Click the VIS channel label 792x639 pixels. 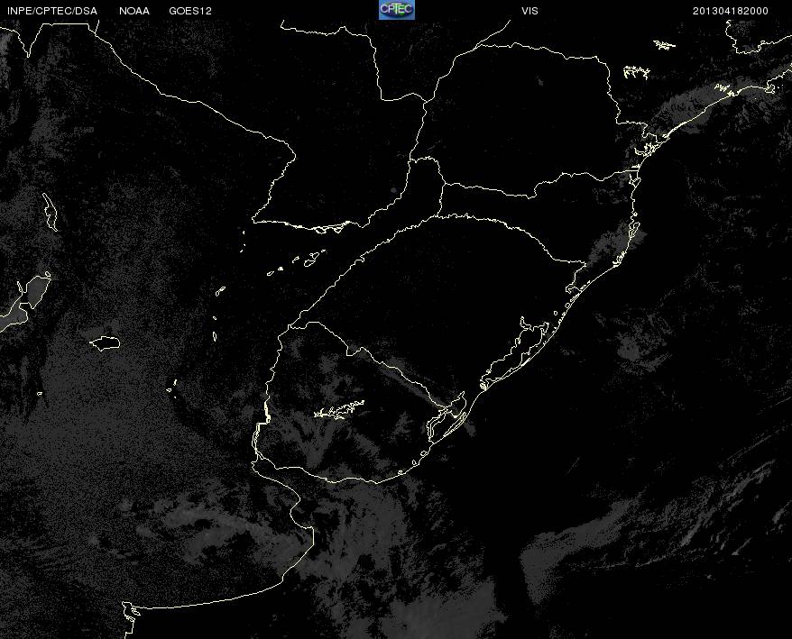530,11
